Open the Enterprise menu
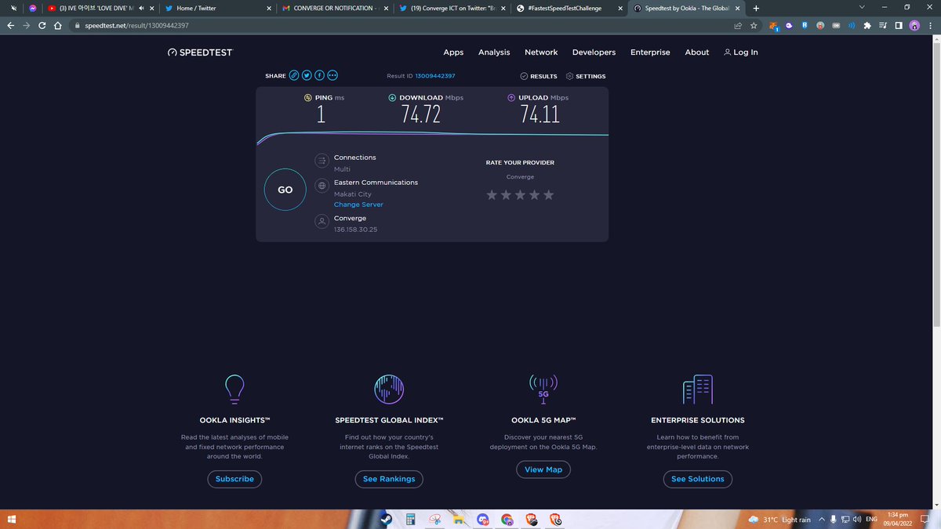 [x=650, y=53]
